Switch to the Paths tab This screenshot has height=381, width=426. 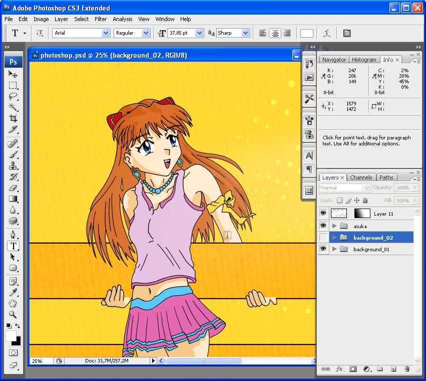pyautogui.click(x=386, y=177)
